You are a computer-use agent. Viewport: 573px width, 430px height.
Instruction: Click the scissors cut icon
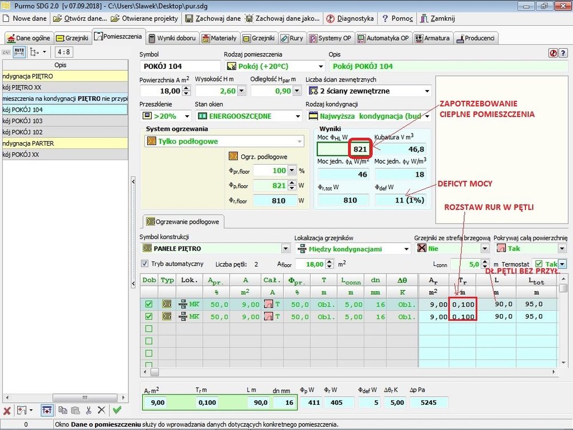pyautogui.click(x=89, y=410)
